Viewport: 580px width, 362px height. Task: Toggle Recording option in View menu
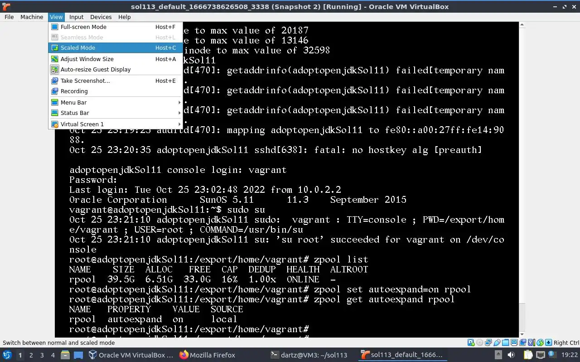click(x=116, y=91)
